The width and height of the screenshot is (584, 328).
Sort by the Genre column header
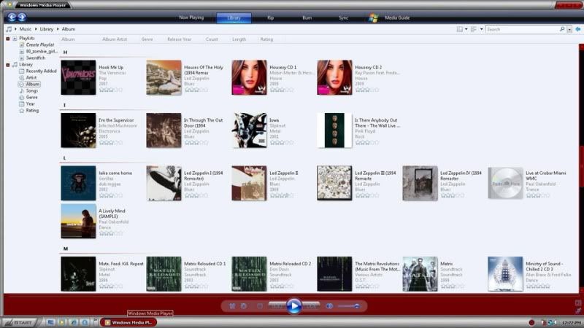click(147, 39)
